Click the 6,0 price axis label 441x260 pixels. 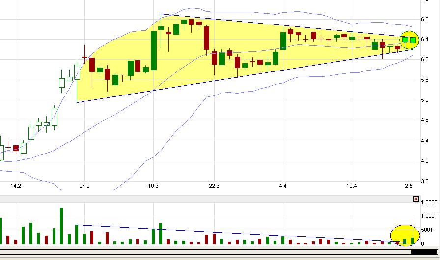425,59
